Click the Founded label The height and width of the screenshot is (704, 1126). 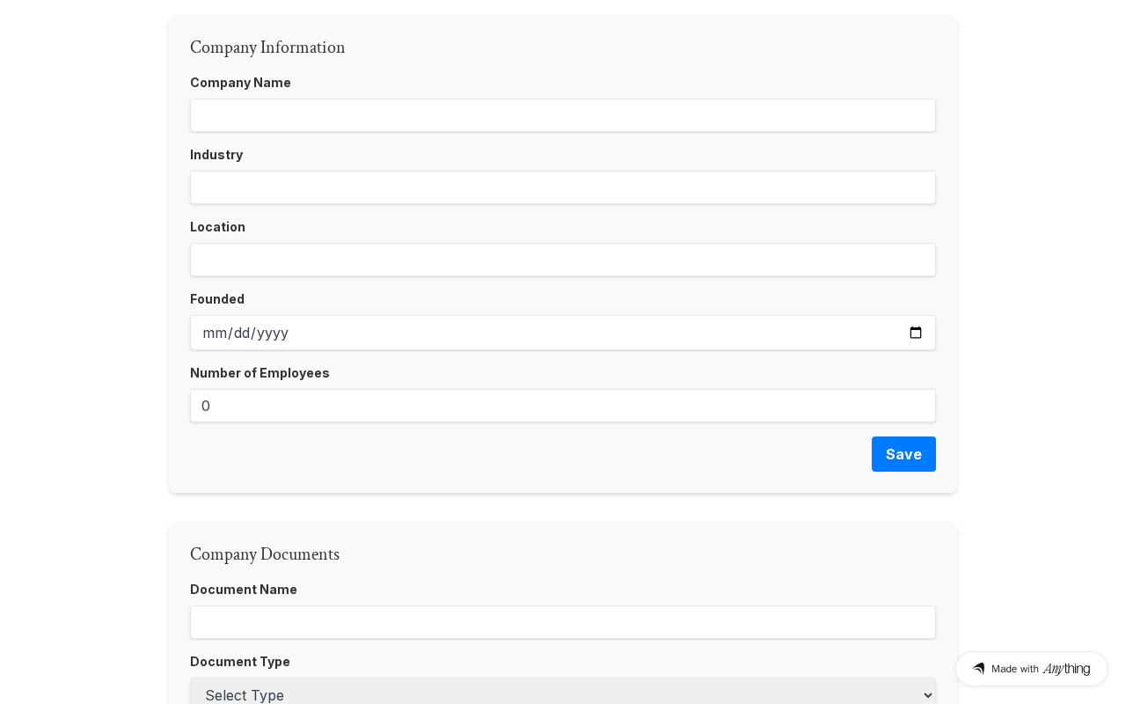pos(217,299)
